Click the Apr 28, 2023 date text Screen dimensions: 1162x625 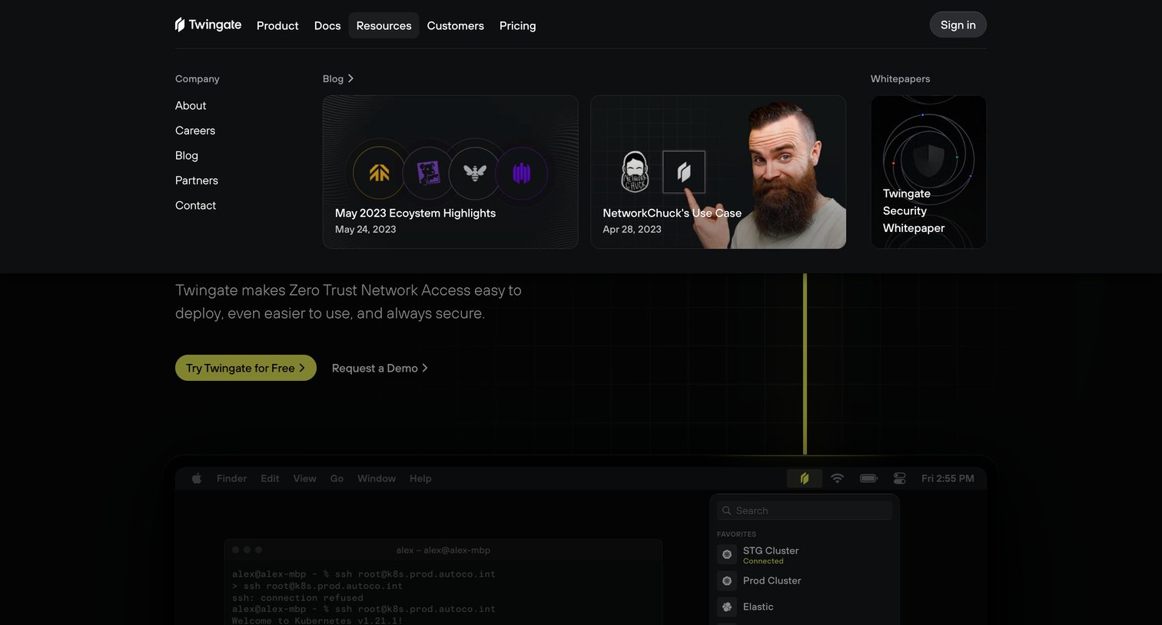[x=632, y=229]
